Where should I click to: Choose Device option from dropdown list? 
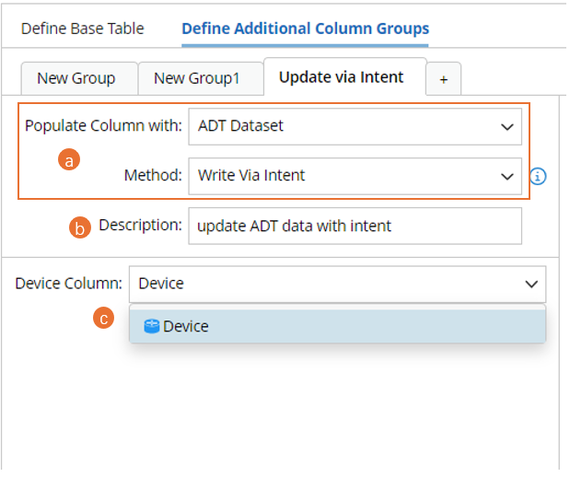(186, 326)
